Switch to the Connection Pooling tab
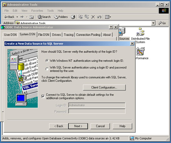Viewport: 171px width, 143px height. (x=88, y=35)
